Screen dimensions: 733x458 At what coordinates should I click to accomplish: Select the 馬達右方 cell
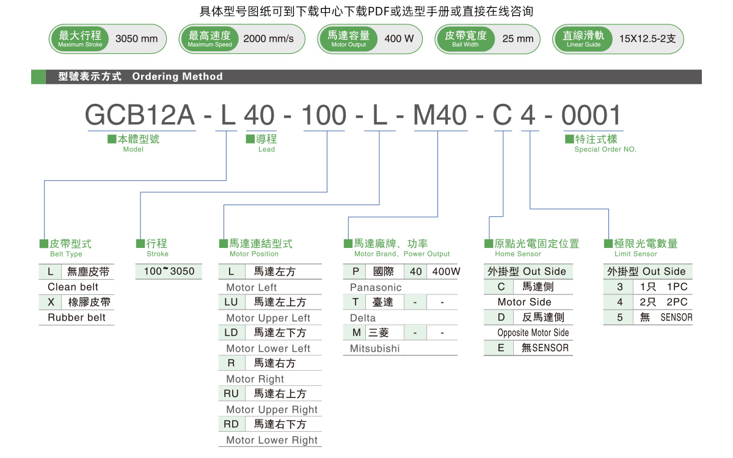(x=283, y=363)
